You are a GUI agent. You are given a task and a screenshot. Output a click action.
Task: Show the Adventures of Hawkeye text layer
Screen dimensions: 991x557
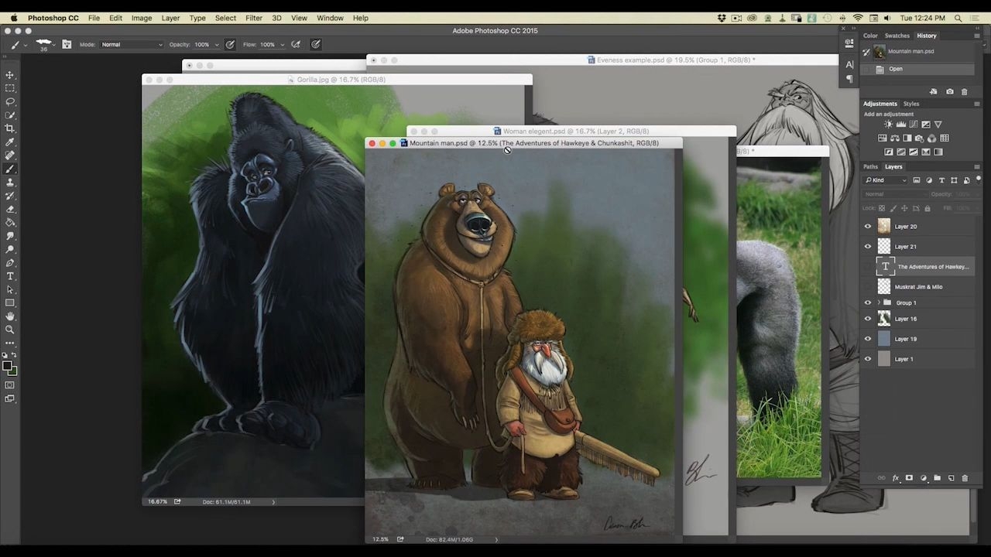(868, 267)
